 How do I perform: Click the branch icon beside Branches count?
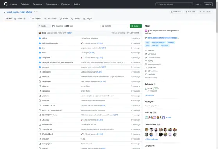click(x=53, y=26)
